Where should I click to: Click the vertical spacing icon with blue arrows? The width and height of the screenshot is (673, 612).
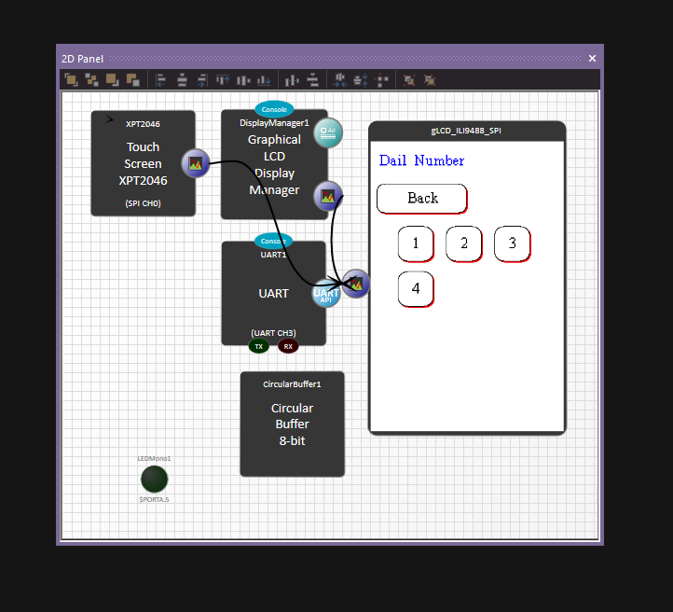point(361,80)
